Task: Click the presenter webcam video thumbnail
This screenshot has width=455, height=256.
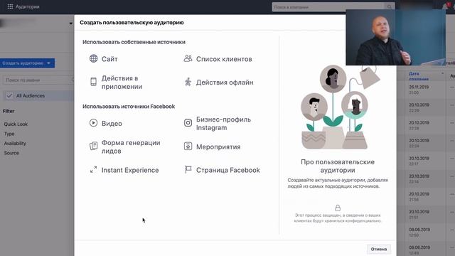Action: tap(395, 37)
